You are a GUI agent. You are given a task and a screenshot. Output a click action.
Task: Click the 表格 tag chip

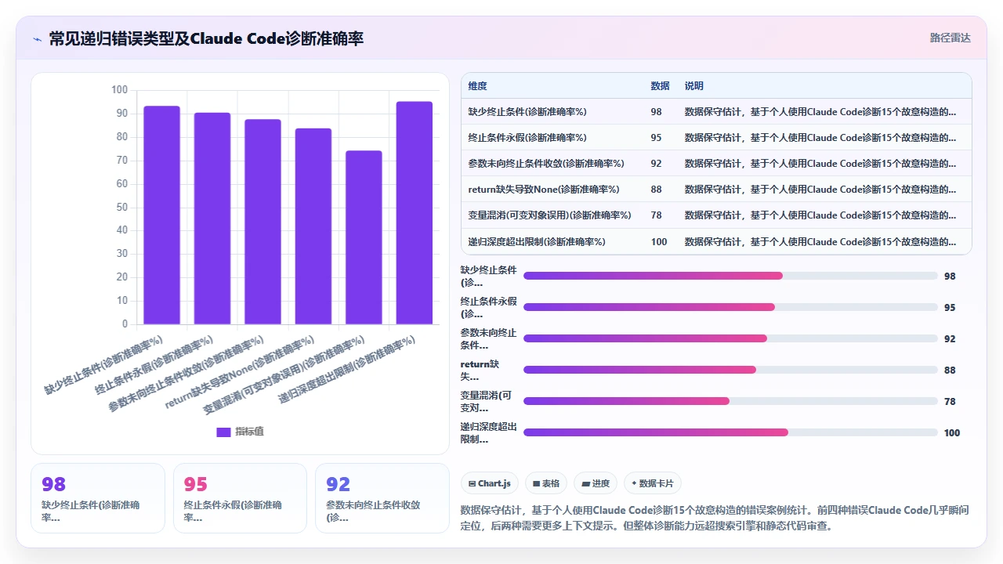tap(545, 483)
